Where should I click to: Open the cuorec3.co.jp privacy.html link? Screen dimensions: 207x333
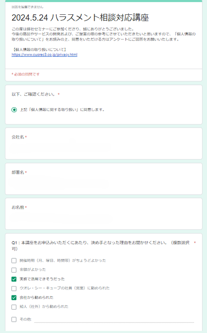44,54
